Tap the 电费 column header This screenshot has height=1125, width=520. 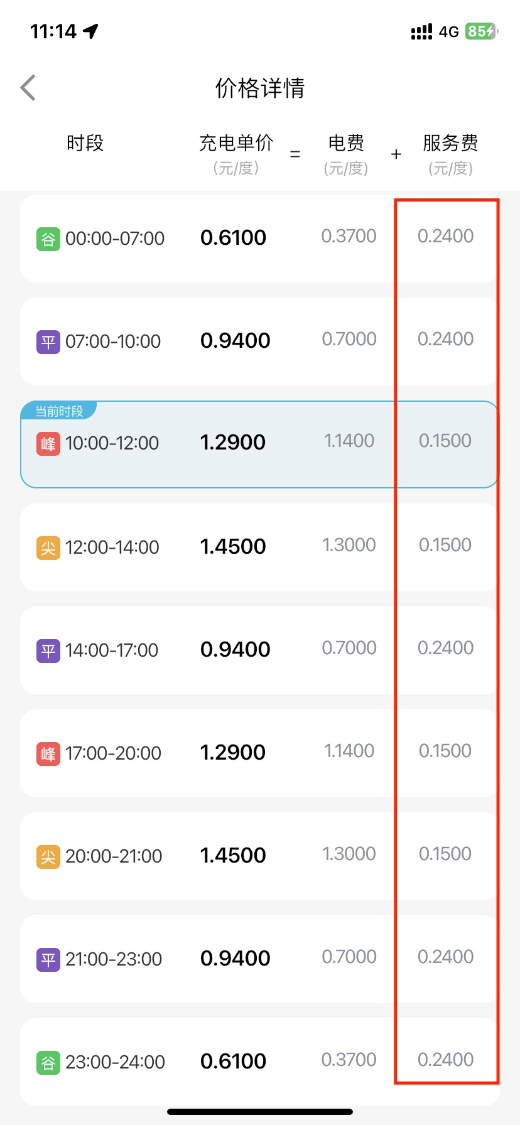(x=346, y=144)
